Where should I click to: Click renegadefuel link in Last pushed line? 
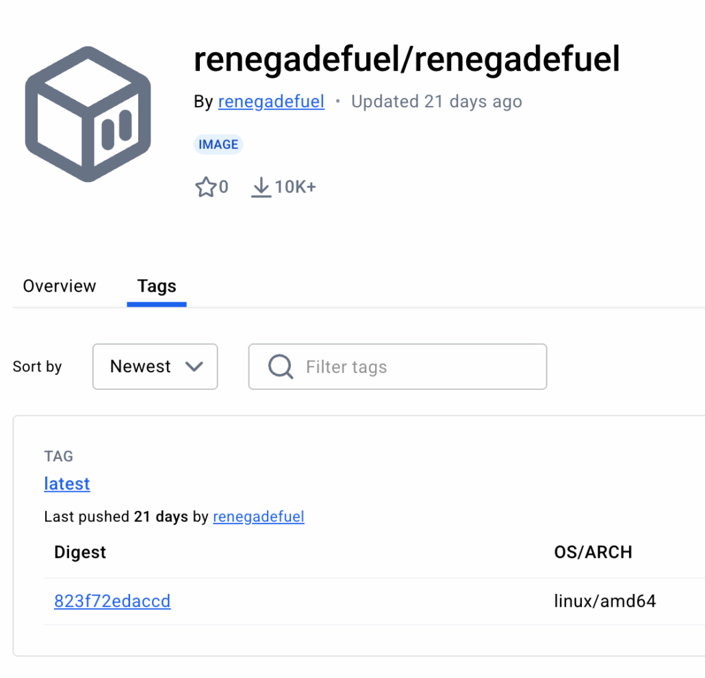259,517
